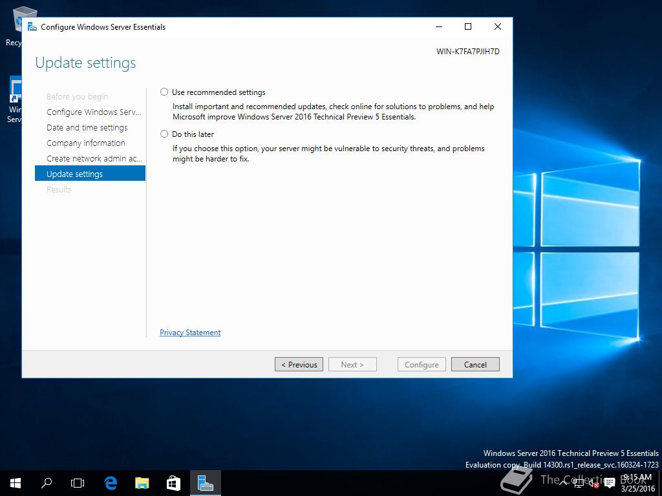Go to Before you begin step
Viewport: 662px width, 496px height.
coord(78,97)
